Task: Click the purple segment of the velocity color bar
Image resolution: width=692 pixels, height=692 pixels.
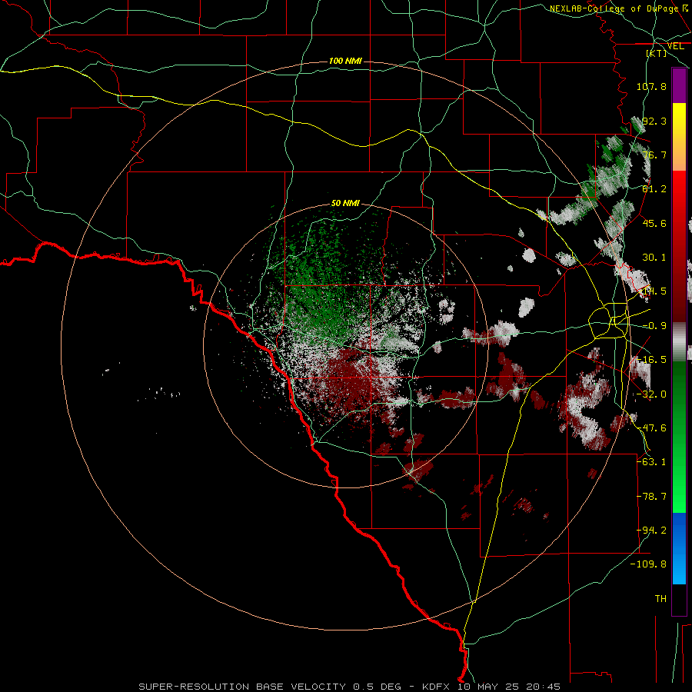Action: [x=679, y=85]
